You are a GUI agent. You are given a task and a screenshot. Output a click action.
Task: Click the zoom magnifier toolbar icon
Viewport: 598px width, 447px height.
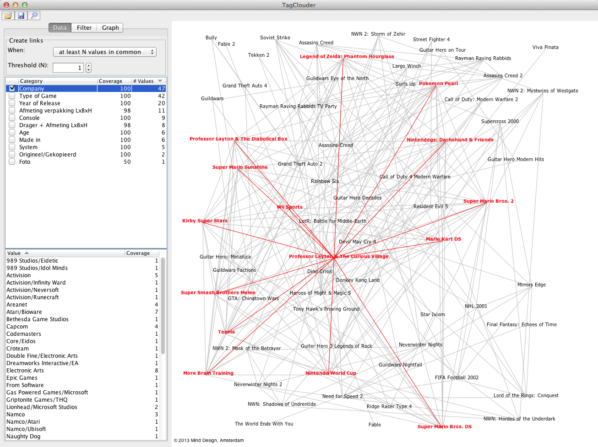pos(34,16)
